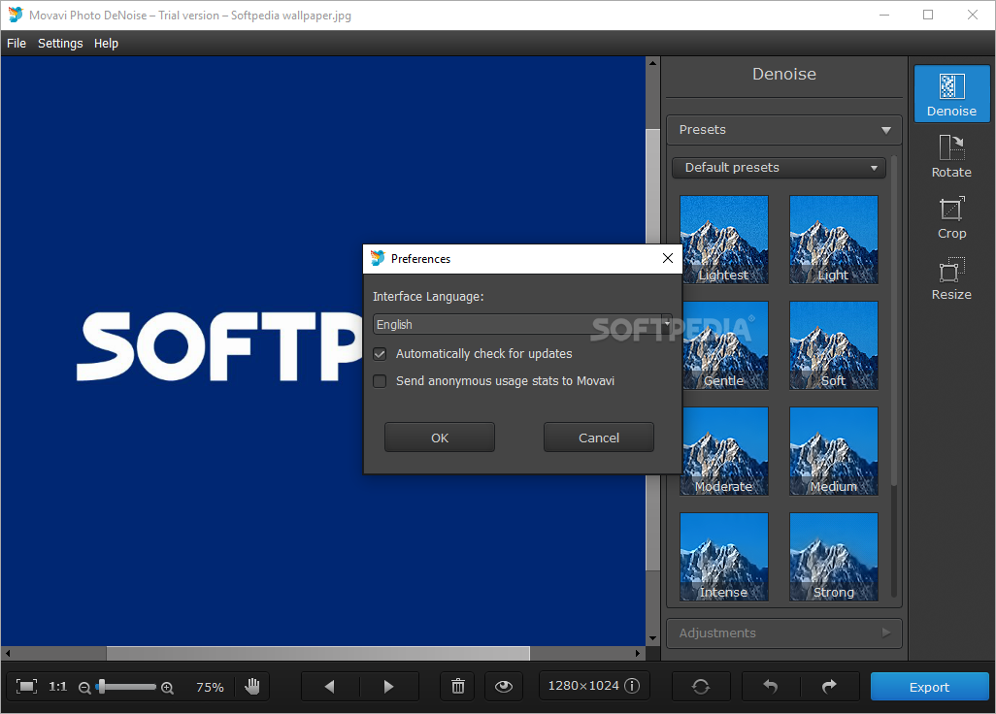Viewport: 996px width, 714px height.
Task: Select the Rotate tool
Action: [x=951, y=155]
